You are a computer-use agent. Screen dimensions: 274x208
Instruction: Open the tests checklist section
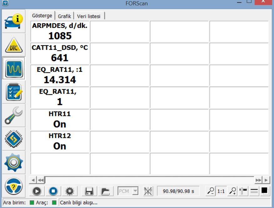14,92
